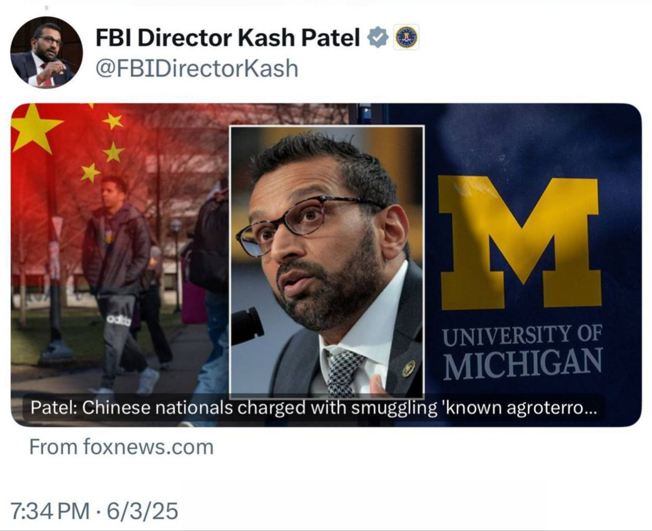Click the large yellow star on flag
Image resolution: width=652 pixels, height=531 pixels.
coord(34,127)
